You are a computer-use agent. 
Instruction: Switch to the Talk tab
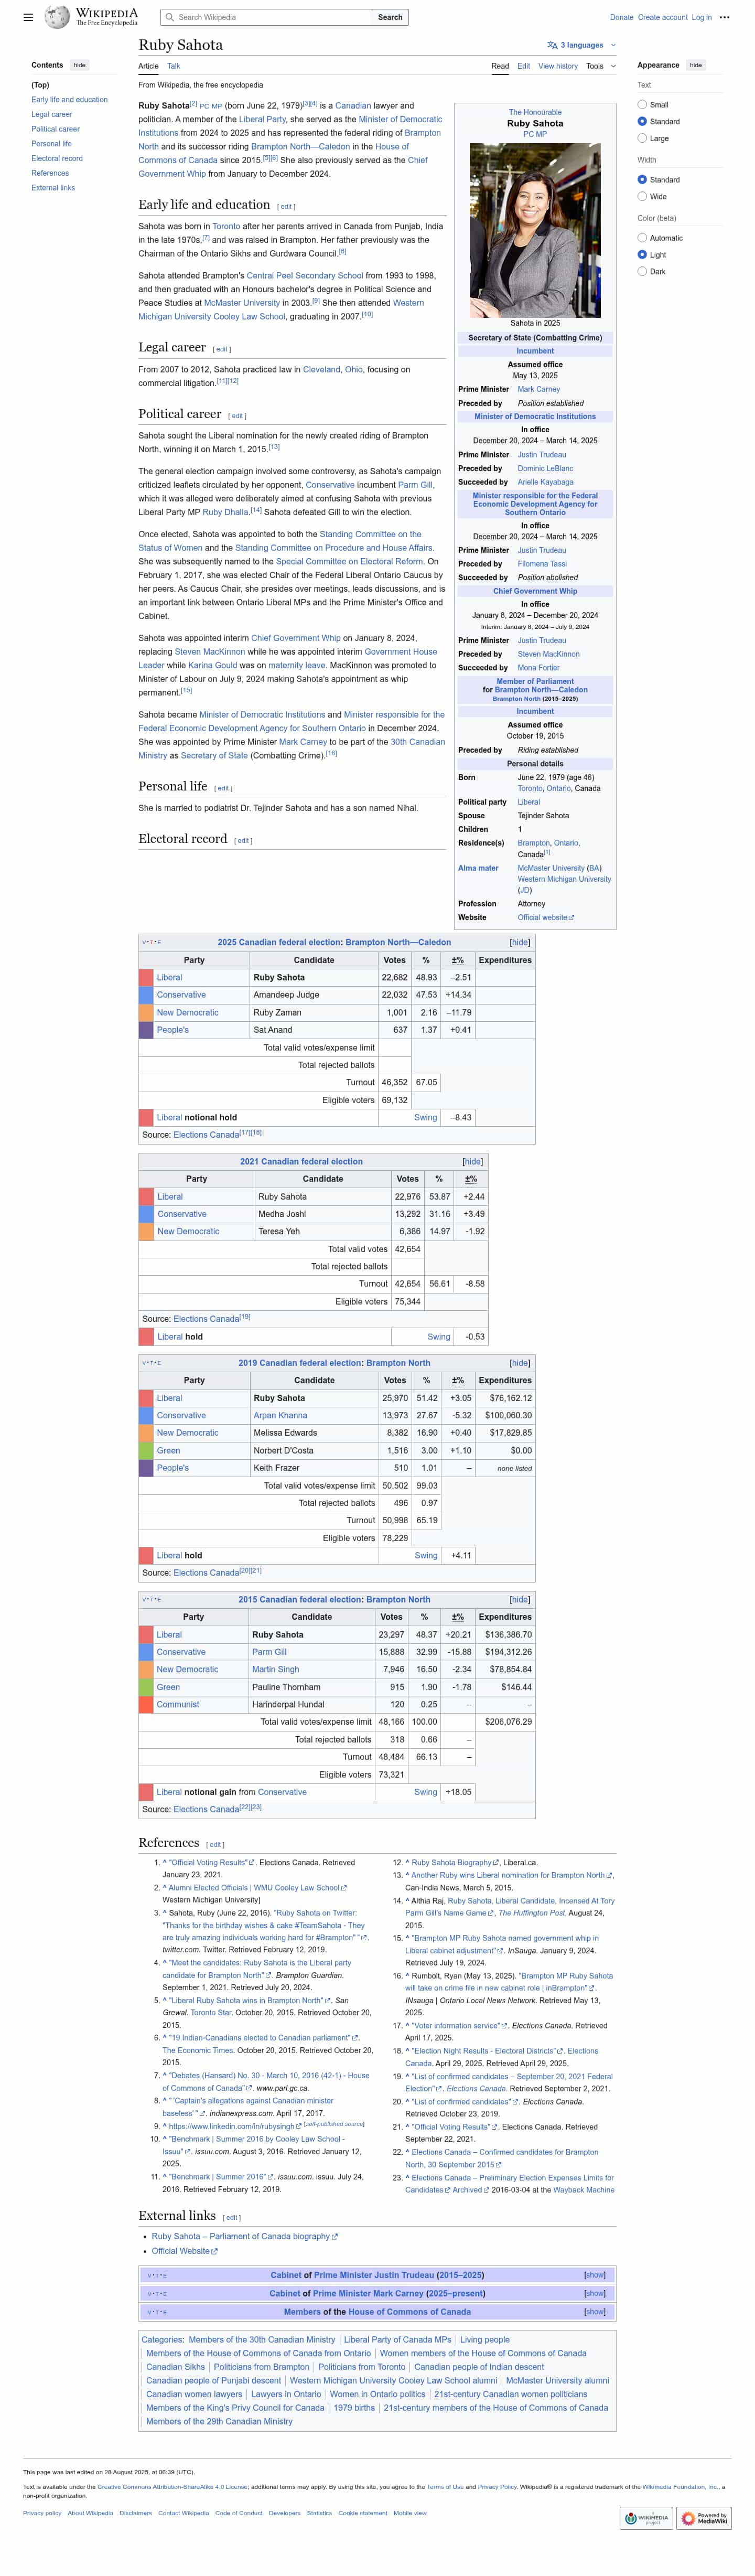pyautogui.click(x=173, y=66)
